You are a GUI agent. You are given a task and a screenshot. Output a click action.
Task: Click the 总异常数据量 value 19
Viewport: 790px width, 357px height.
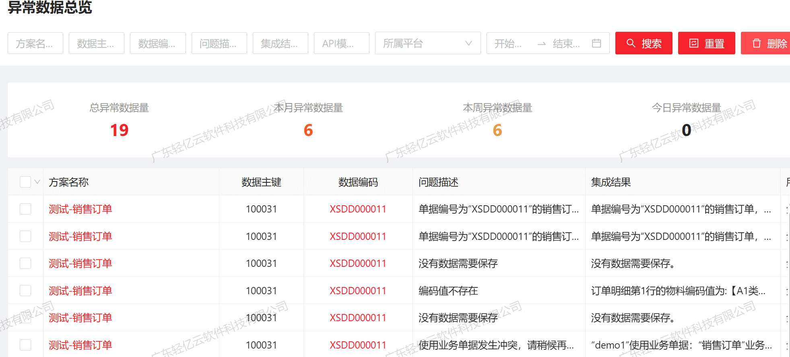pyautogui.click(x=119, y=130)
